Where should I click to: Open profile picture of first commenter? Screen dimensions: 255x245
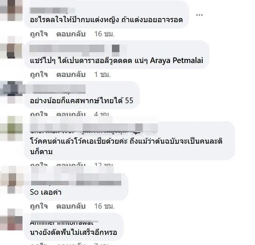coord(11,10)
